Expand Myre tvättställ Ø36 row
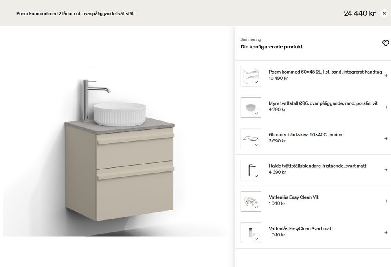This screenshot has height=267, width=391. pyautogui.click(x=386, y=107)
